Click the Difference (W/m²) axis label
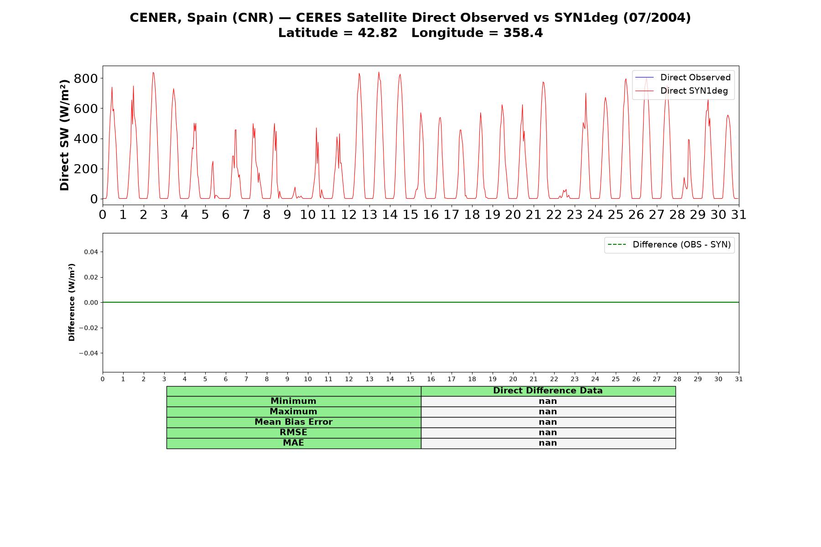The width and height of the screenshot is (821, 547). click(x=72, y=302)
